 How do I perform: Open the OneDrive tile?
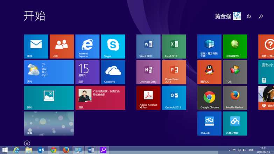coord(113,72)
